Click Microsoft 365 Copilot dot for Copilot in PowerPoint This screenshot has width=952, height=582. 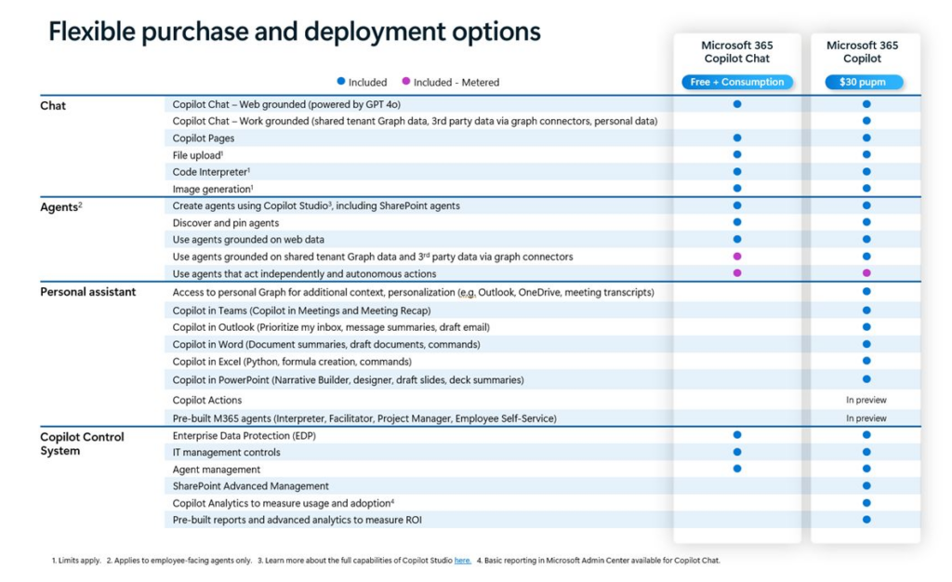pos(866,379)
